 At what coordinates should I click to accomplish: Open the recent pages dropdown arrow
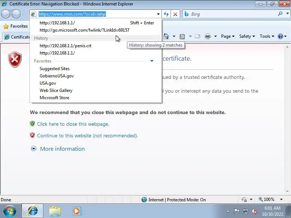24,14
